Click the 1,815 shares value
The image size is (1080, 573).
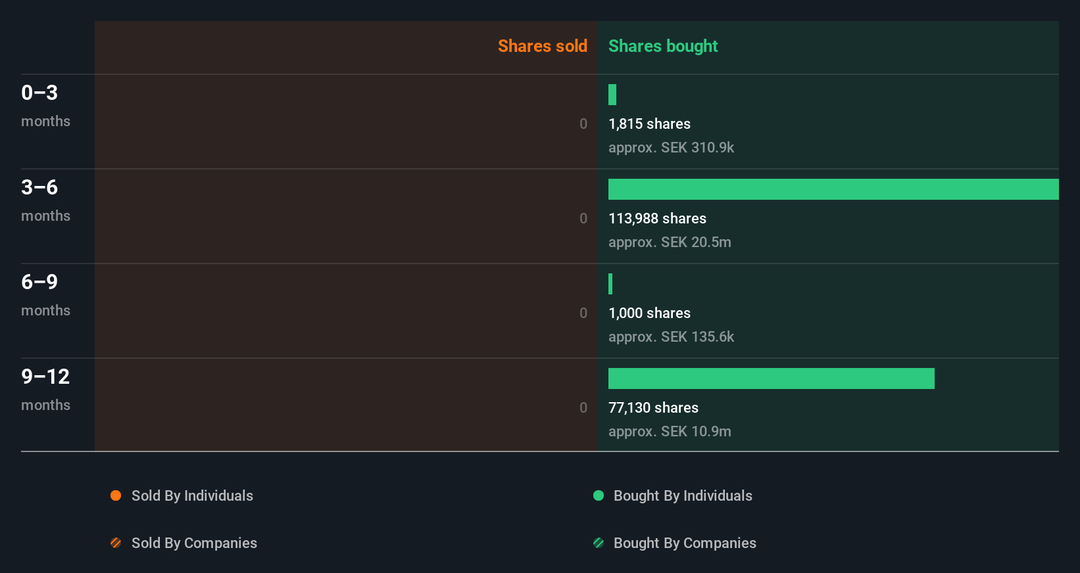[x=649, y=124]
